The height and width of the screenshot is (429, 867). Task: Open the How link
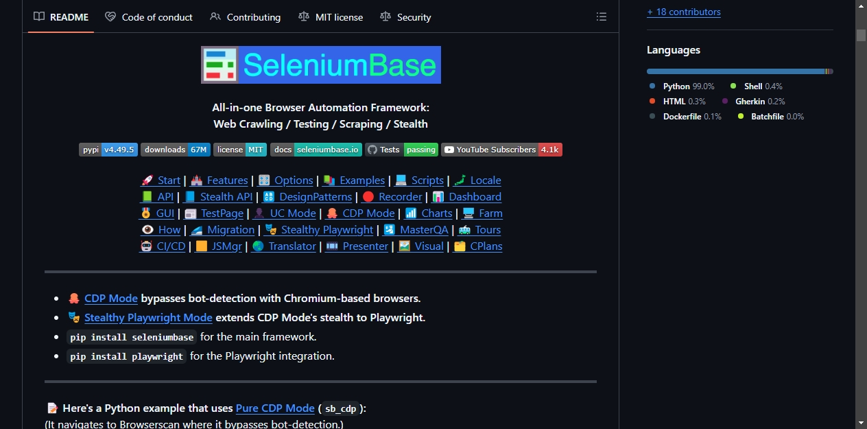[x=161, y=230]
